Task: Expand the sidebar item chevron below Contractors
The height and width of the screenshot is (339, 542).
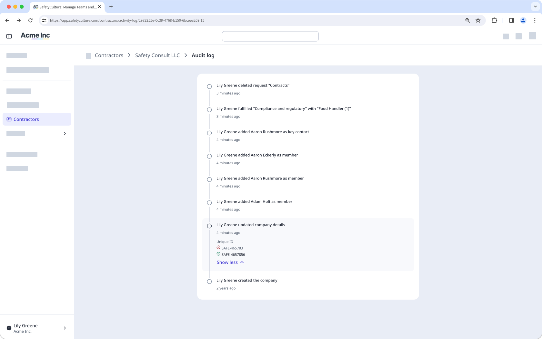Action: tap(65, 133)
